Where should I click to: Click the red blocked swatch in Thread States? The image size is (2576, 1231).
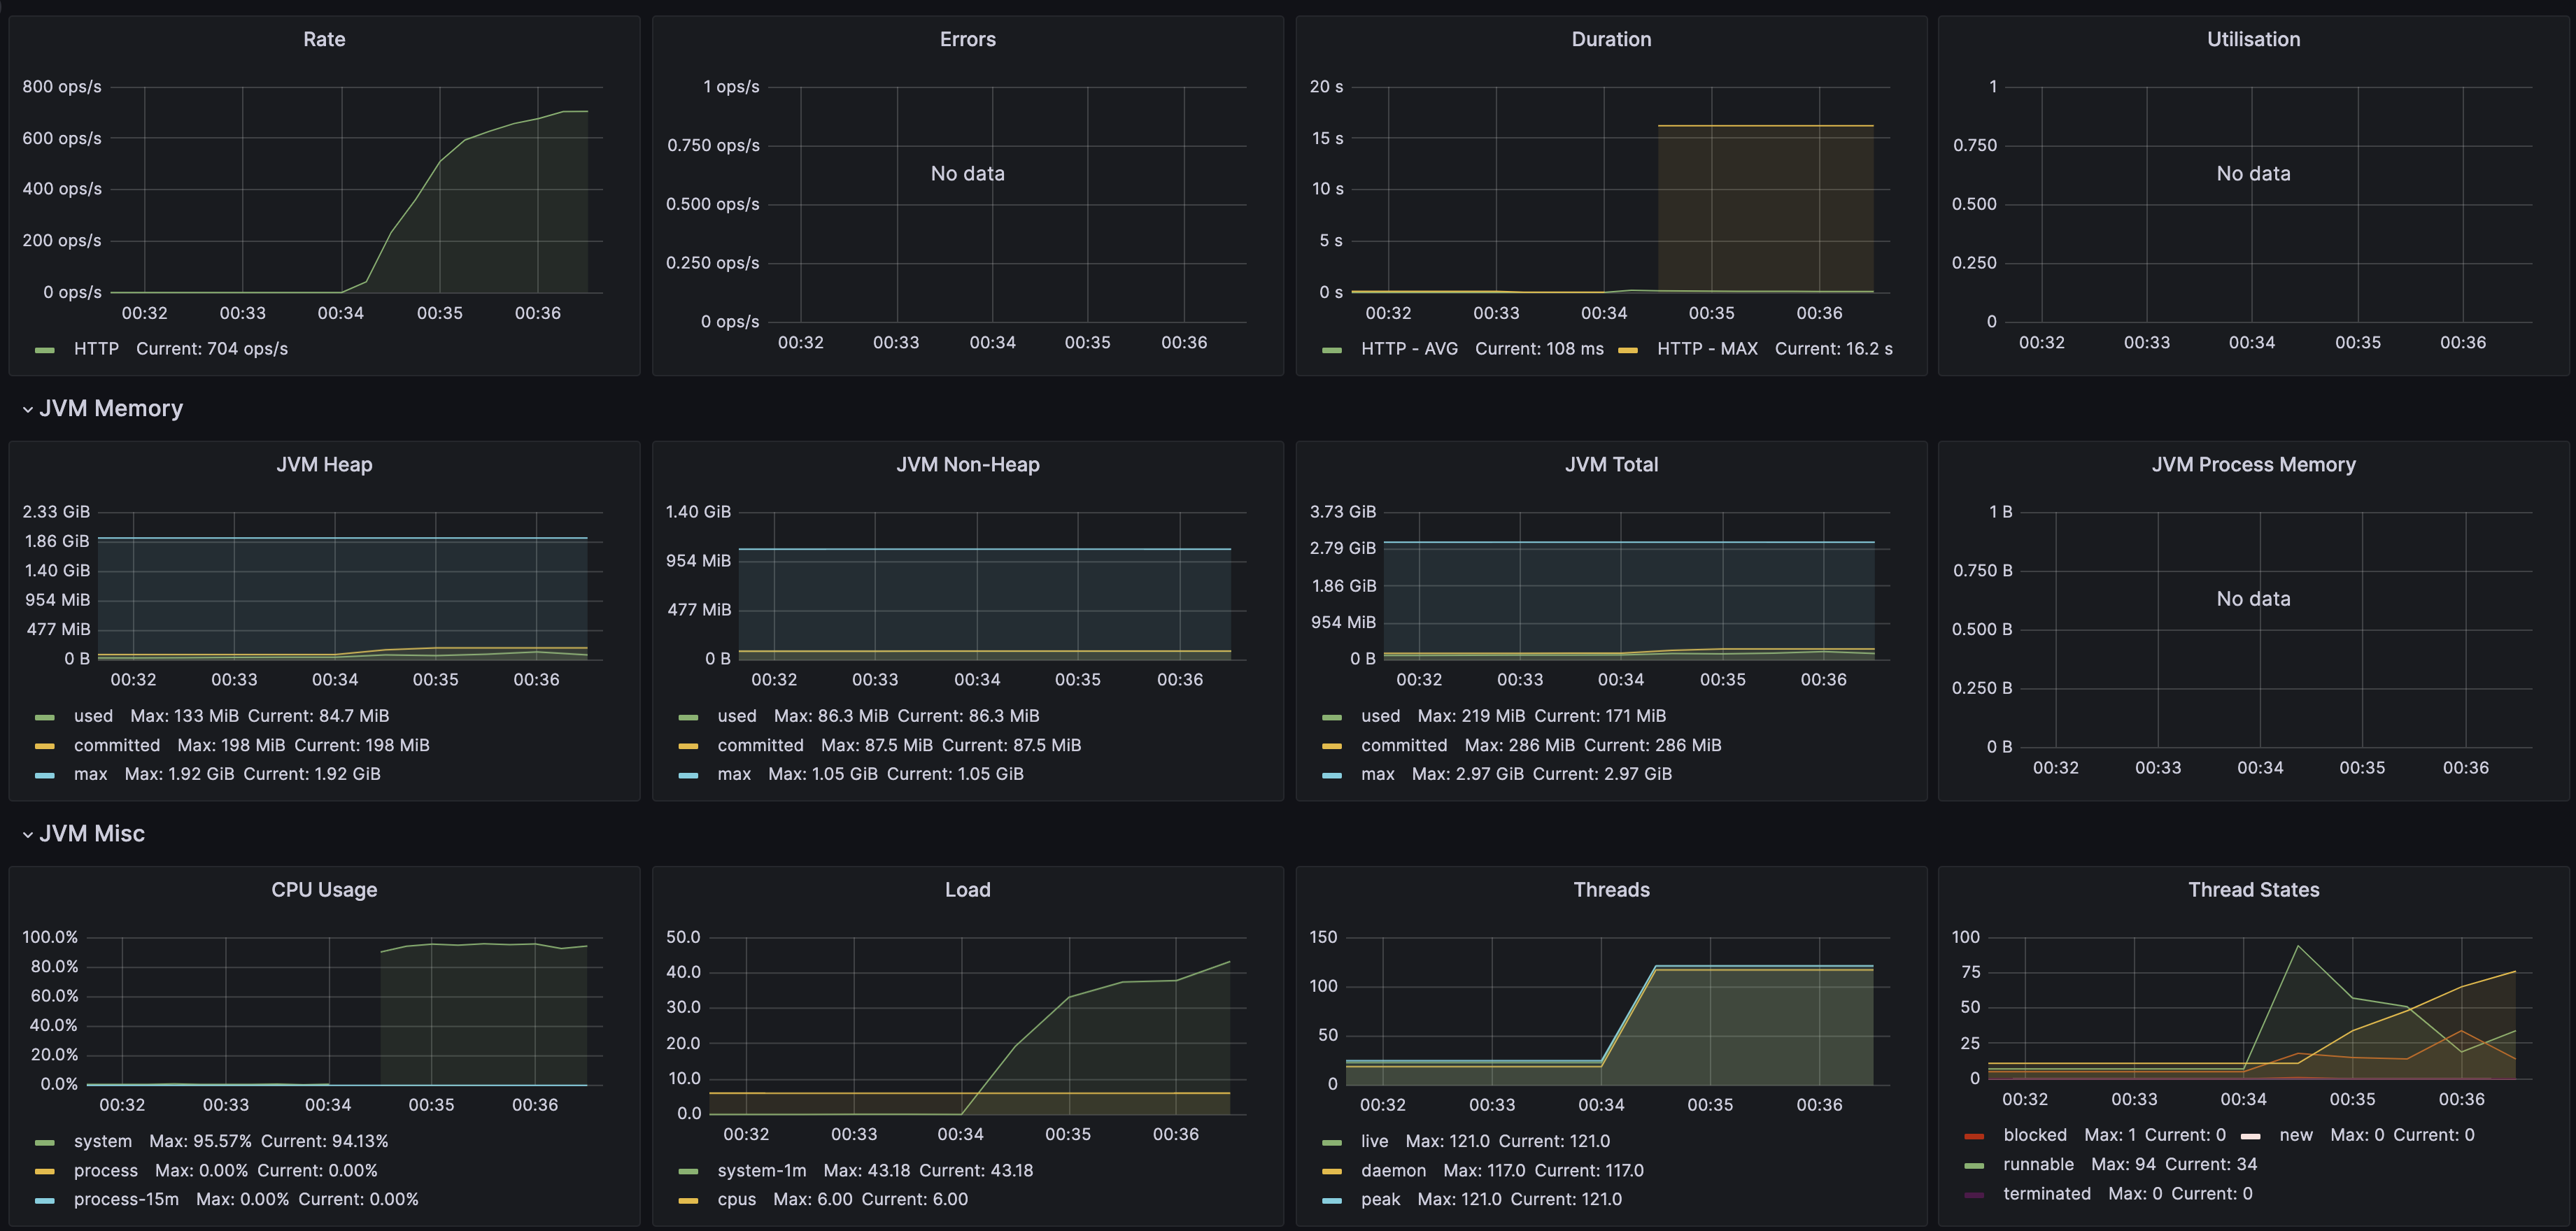[1974, 1136]
